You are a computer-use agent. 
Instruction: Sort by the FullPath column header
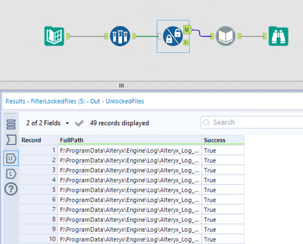(x=130, y=140)
